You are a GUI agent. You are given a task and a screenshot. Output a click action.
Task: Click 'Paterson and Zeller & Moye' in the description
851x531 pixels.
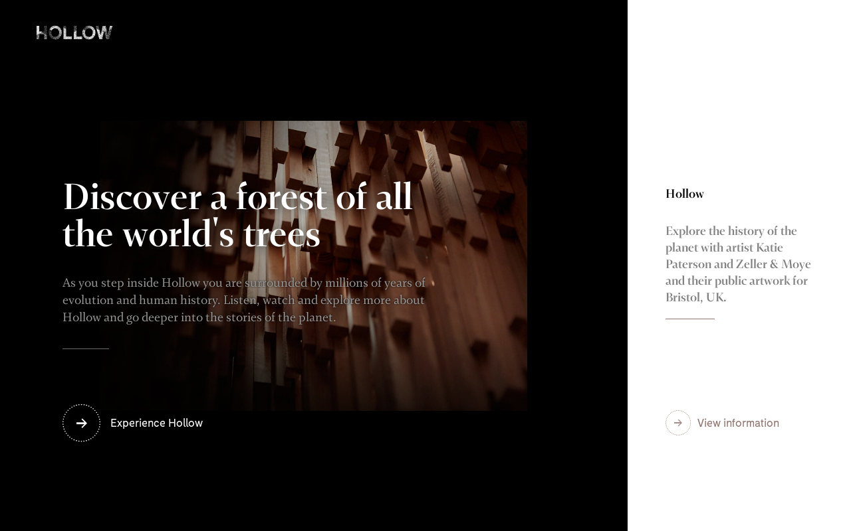click(738, 264)
